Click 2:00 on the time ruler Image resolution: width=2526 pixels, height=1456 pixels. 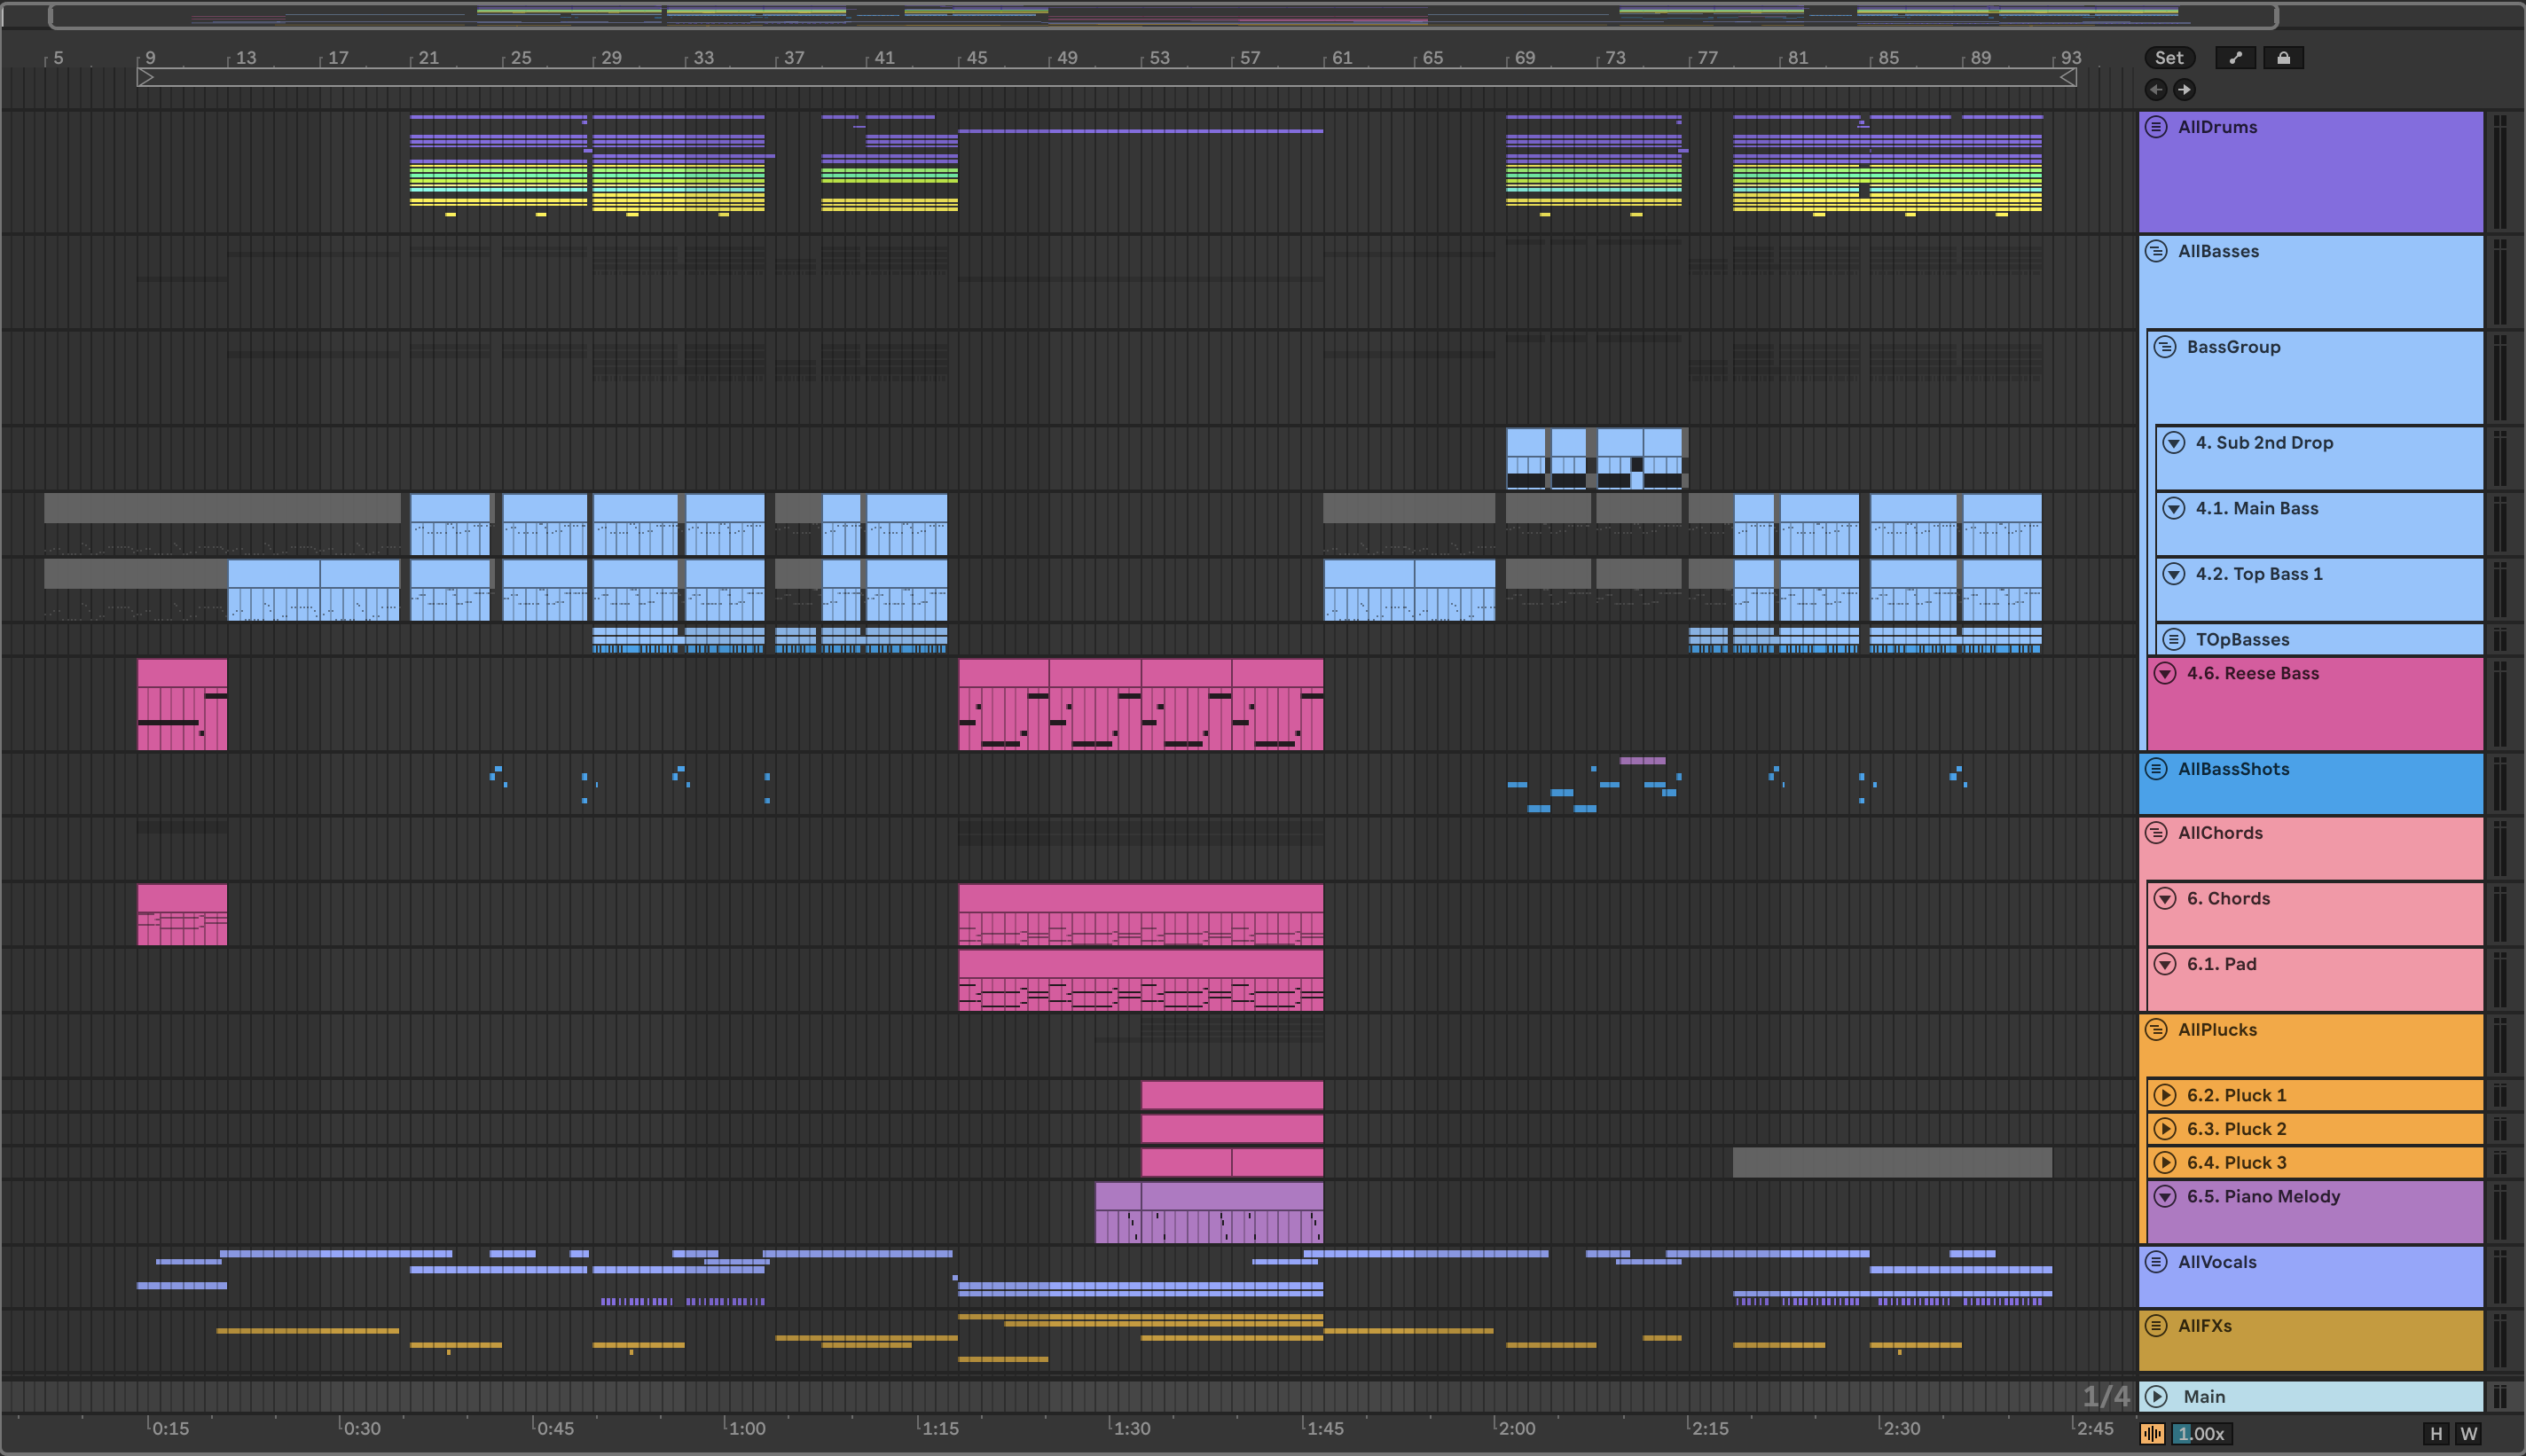point(1516,1428)
